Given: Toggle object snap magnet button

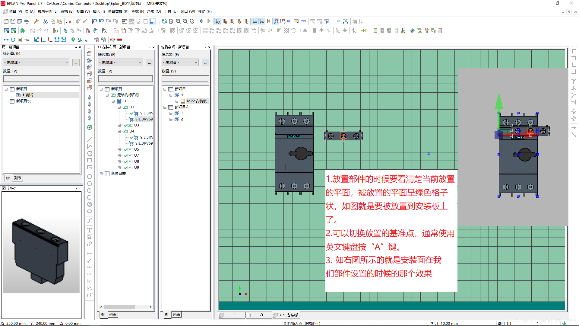Looking at the screenshot, I should [x=276, y=21].
